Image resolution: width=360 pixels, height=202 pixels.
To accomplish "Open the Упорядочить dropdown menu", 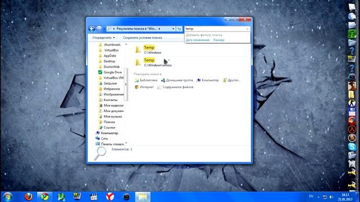I will click(103, 38).
